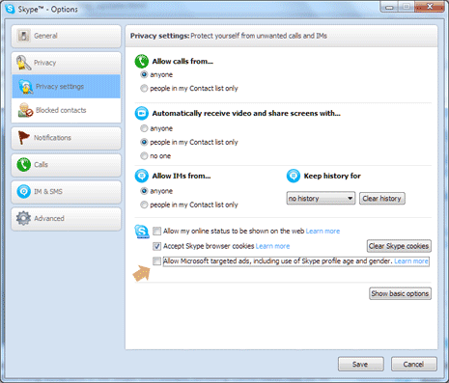Open the 'no history' dropdown
This screenshot has width=449, height=383.
[x=321, y=198]
